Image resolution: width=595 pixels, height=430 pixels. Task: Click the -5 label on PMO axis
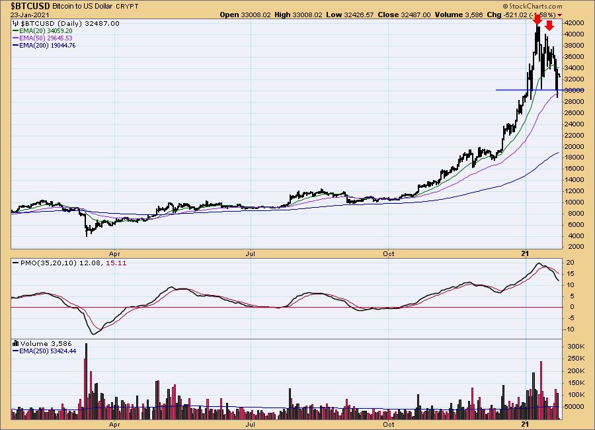click(x=571, y=318)
